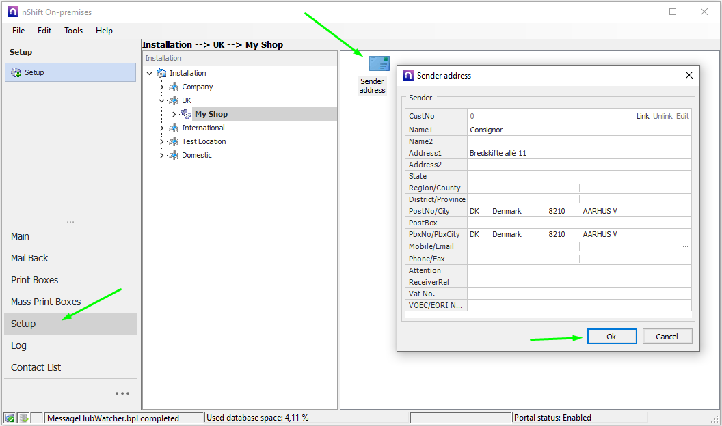
Task: Open the Tools menu
Action: click(x=73, y=31)
